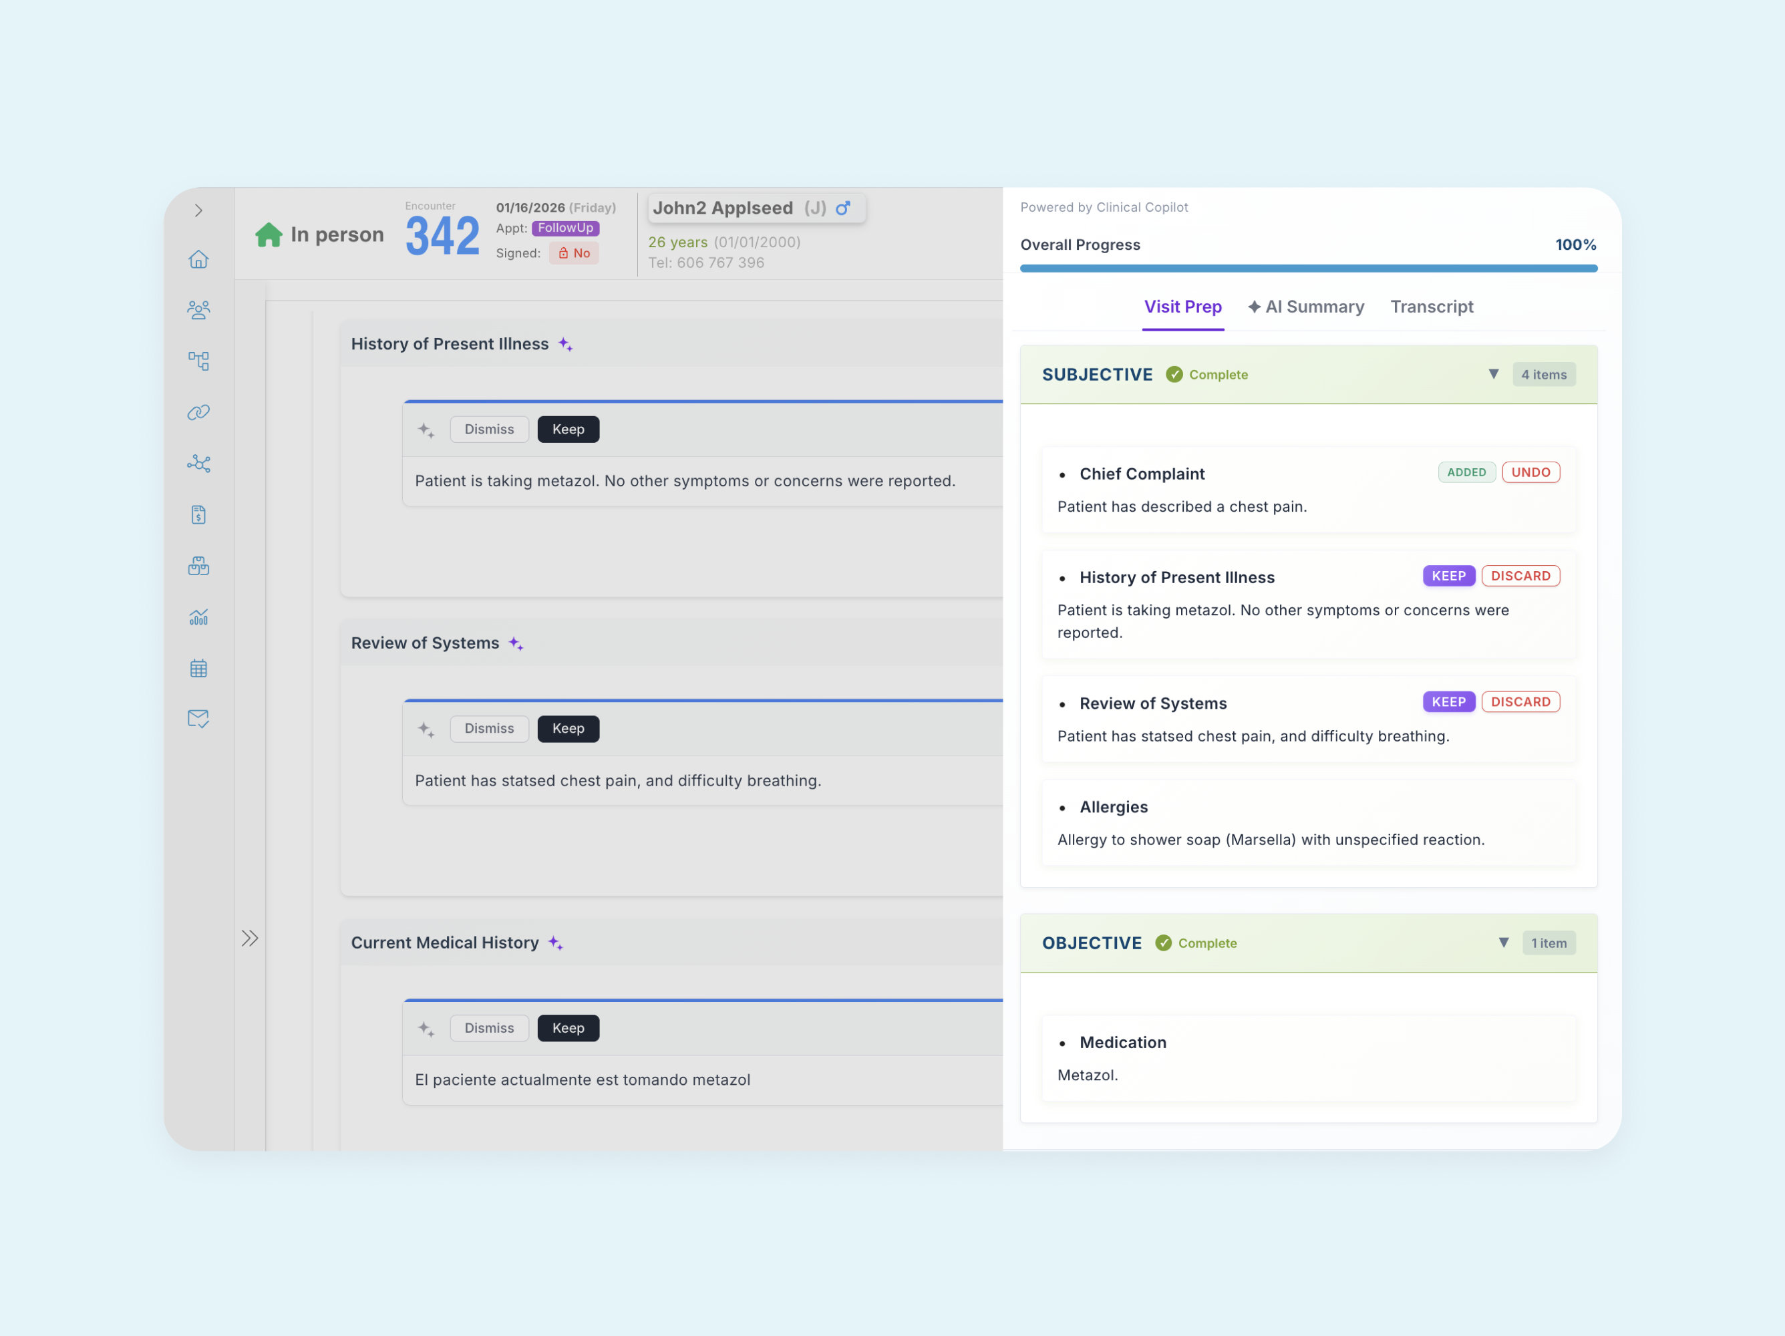This screenshot has width=1785, height=1336.
Task: Open the mail envelope icon in sidebar
Action: click(x=198, y=718)
